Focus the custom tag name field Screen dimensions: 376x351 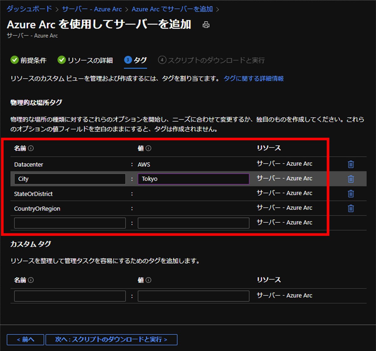point(70,296)
